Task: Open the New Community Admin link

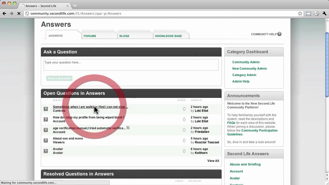Action: point(250,68)
